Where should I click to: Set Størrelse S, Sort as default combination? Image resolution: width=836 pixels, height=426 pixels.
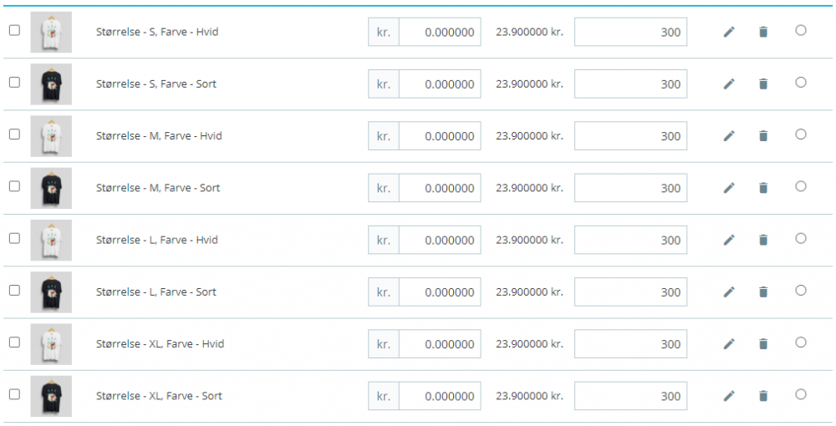801,82
